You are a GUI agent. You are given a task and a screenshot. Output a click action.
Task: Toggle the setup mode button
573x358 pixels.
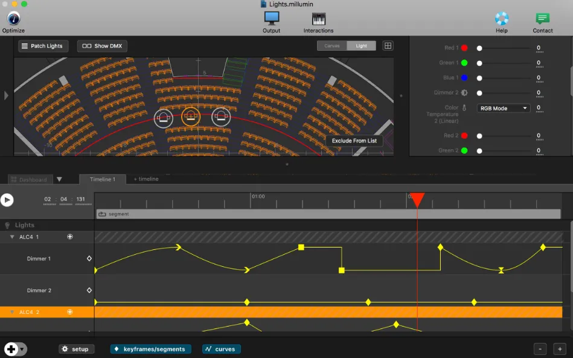pyautogui.click(x=76, y=349)
